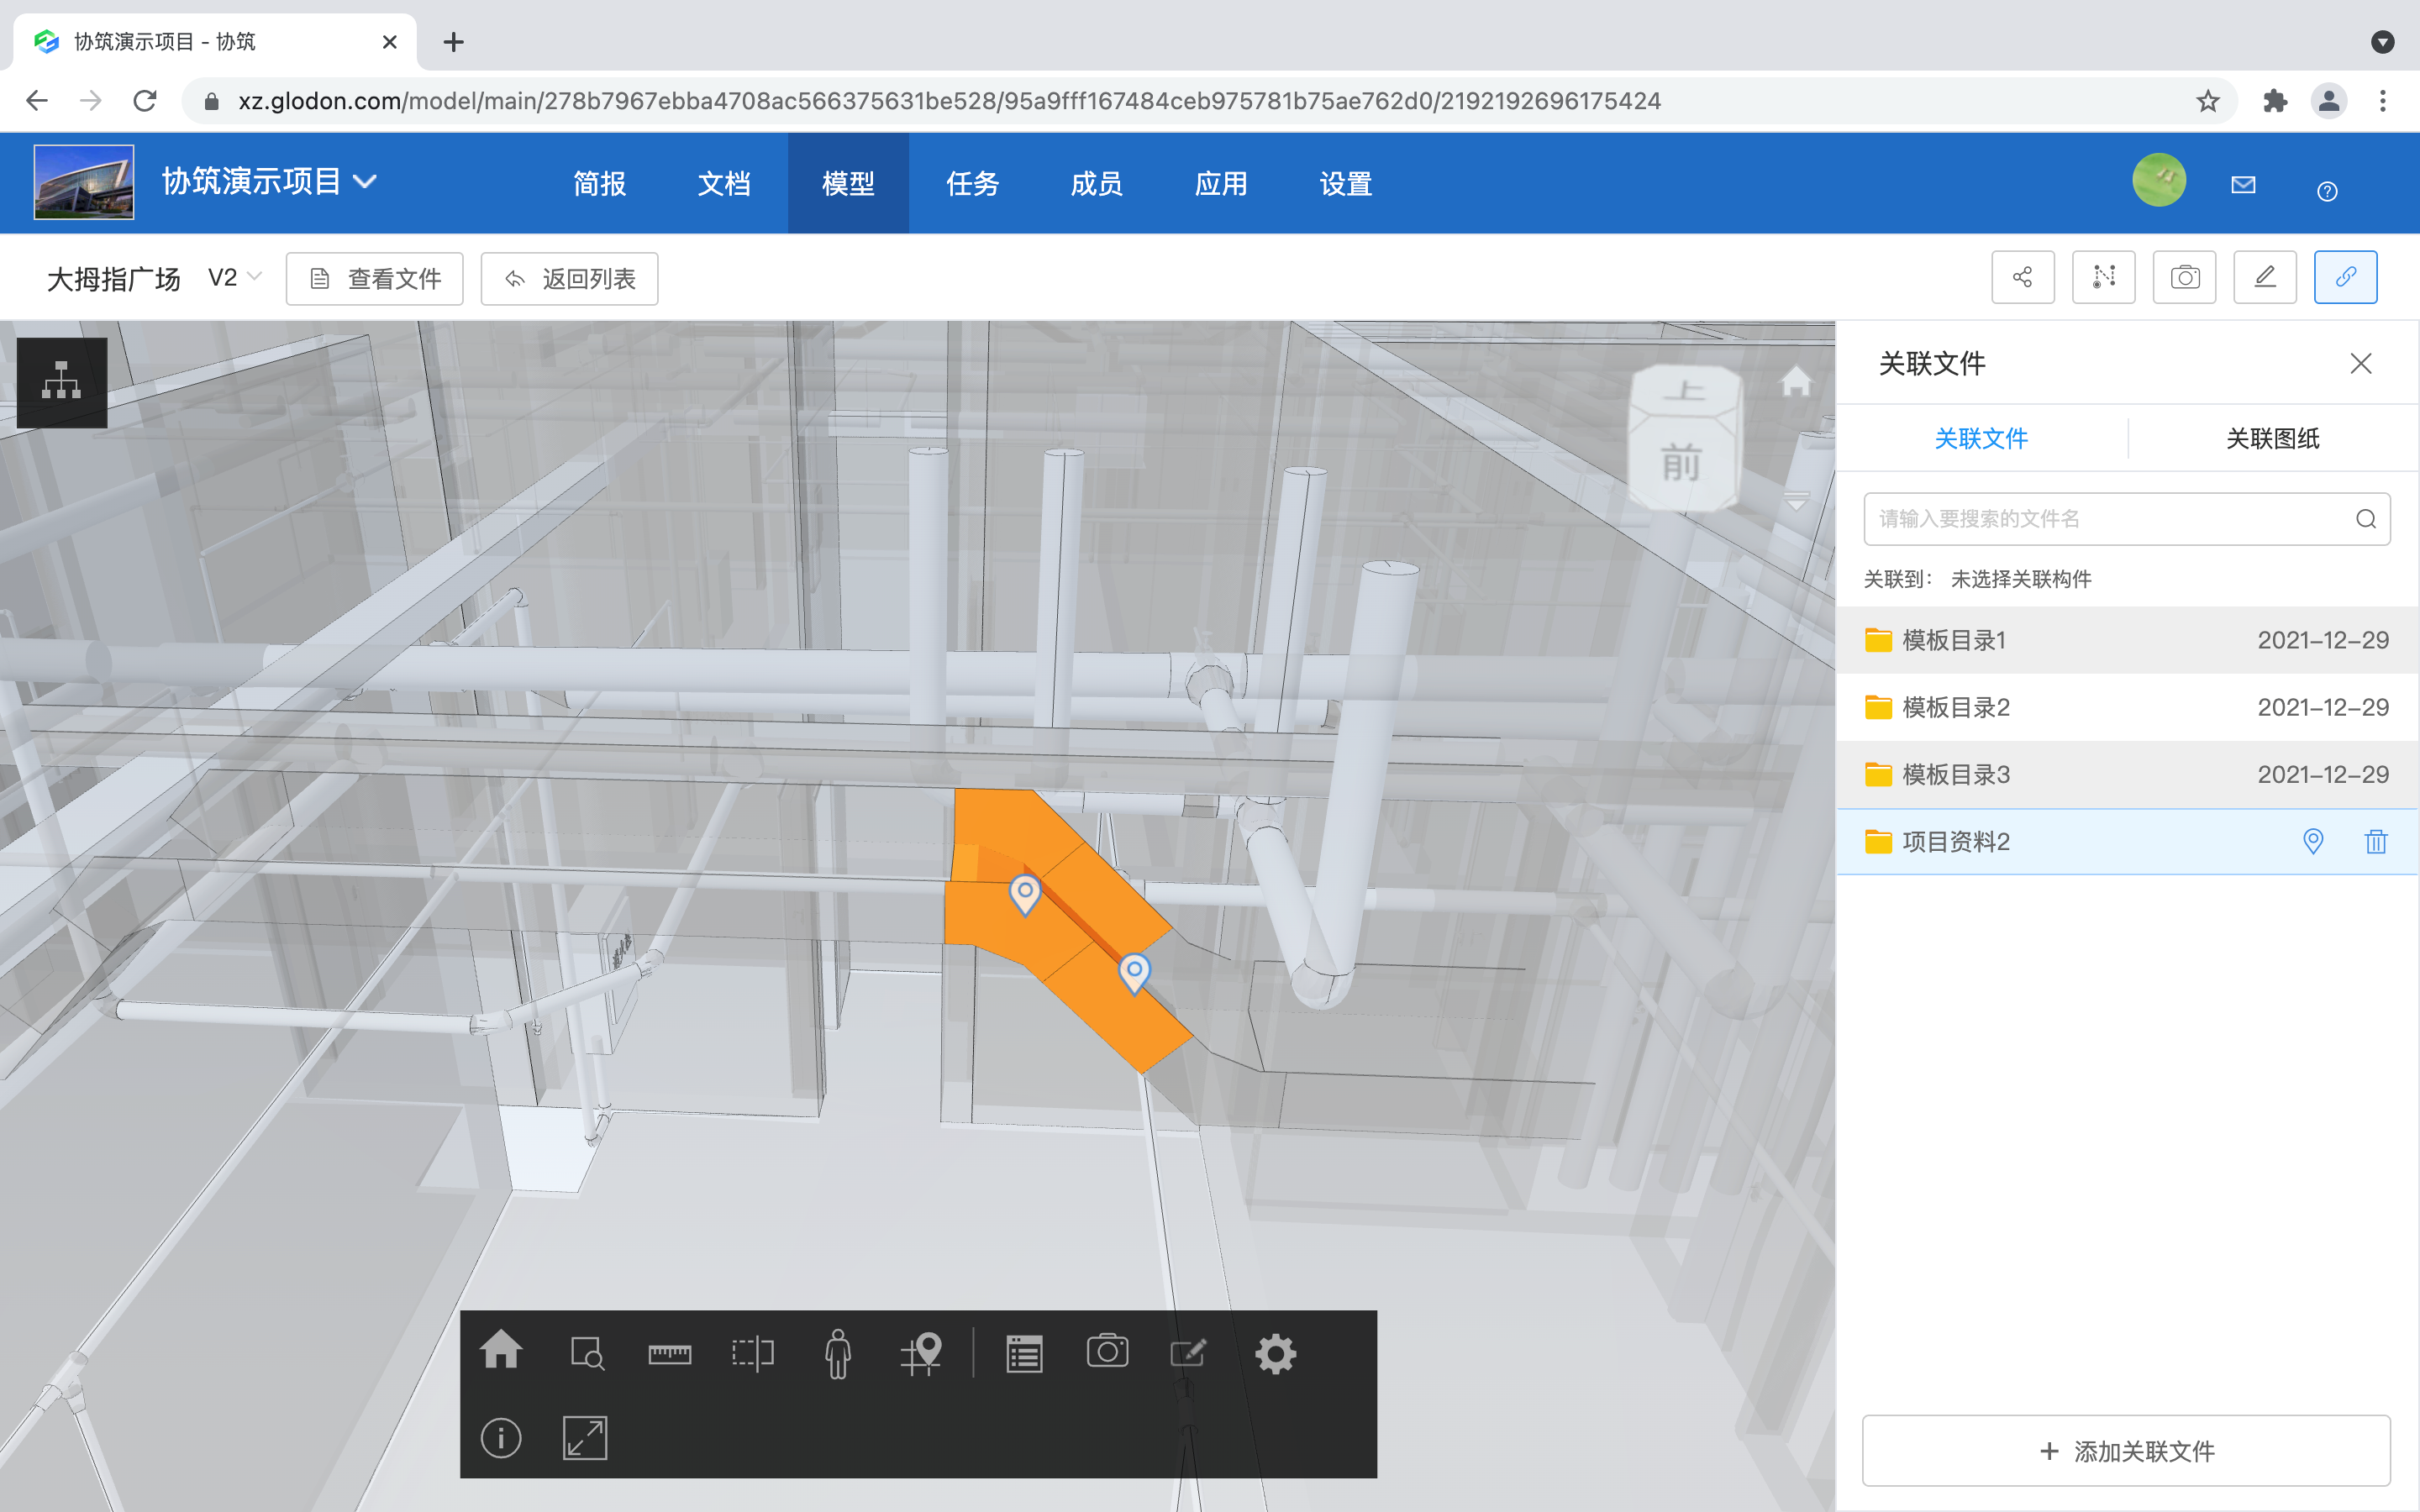Toggle the component info panel icon
Viewport: 2420px width, 1512px height.
[501, 1438]
